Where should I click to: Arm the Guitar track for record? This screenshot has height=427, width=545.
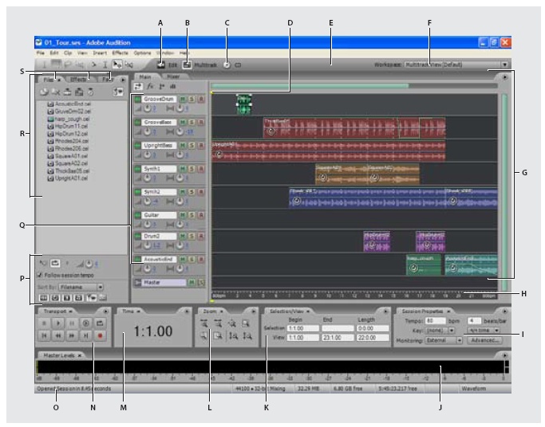(x=201, y=215)
